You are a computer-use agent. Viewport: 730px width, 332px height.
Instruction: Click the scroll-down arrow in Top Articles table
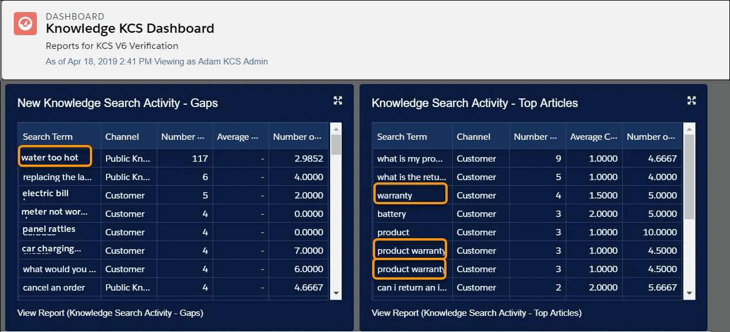[689, 293]
